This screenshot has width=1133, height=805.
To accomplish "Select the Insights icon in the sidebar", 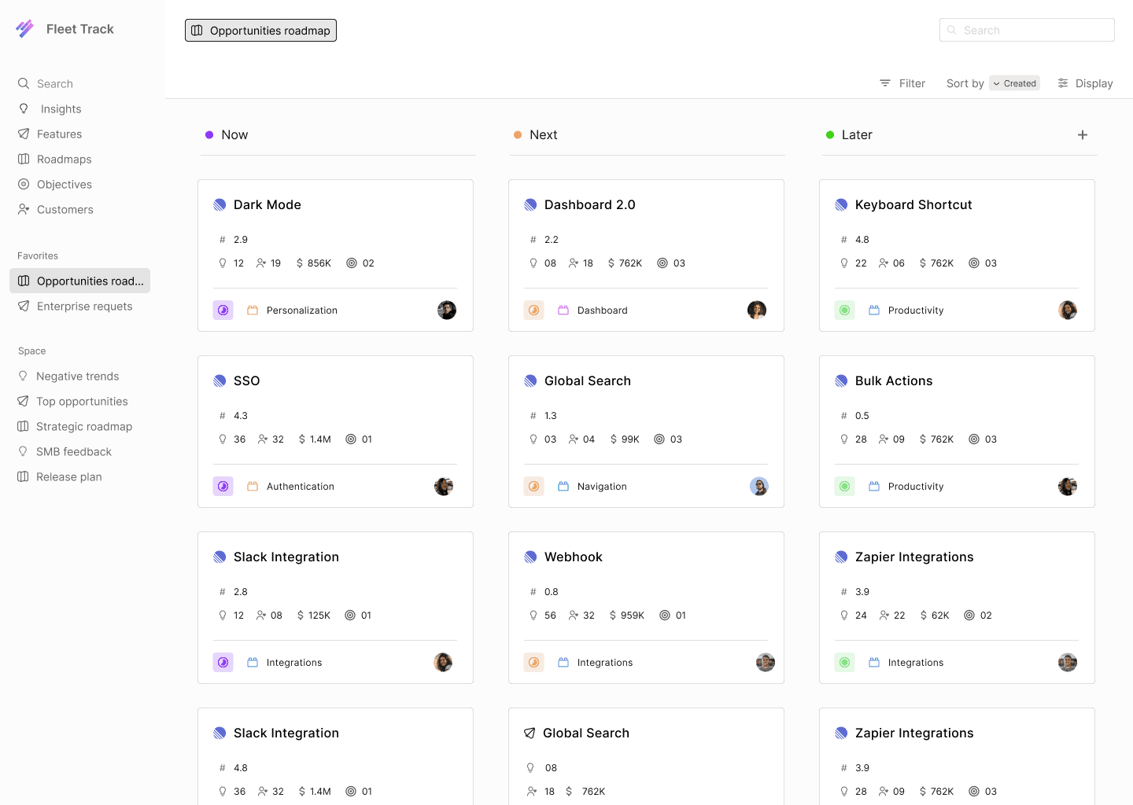I will [24, 108].
